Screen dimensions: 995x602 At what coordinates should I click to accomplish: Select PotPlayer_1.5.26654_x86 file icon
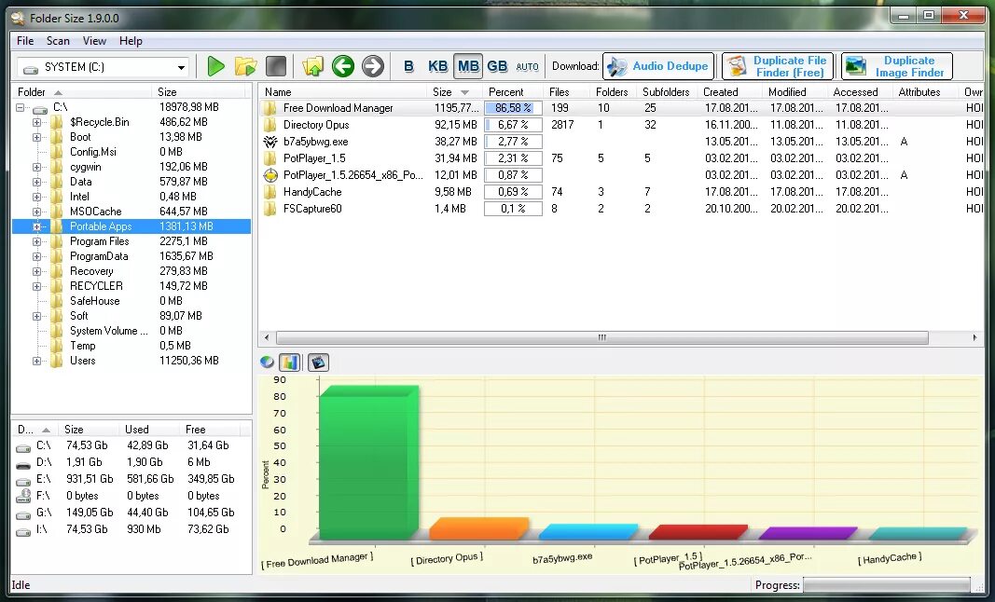pyautogui.click(x=270, y=175)
